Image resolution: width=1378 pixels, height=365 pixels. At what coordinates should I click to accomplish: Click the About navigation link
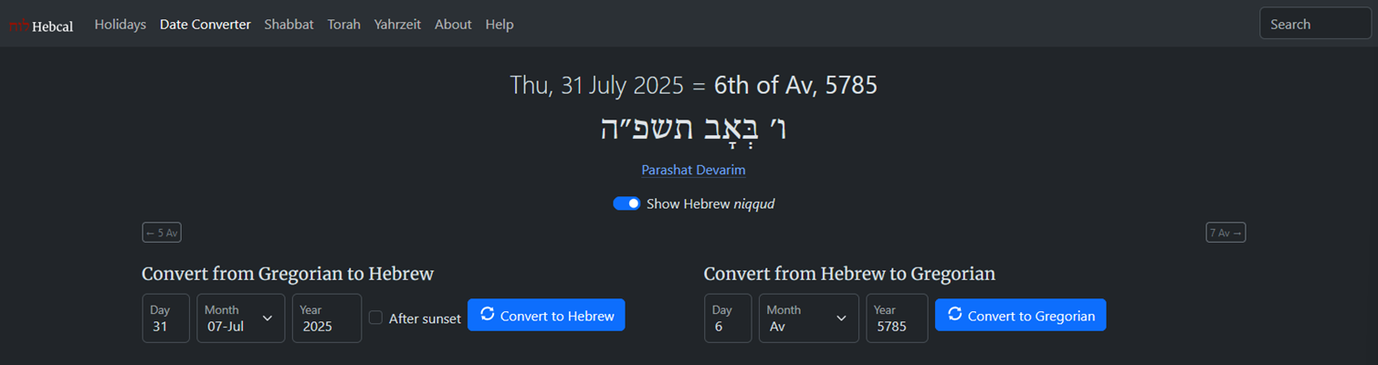click(x=453, y=25)
